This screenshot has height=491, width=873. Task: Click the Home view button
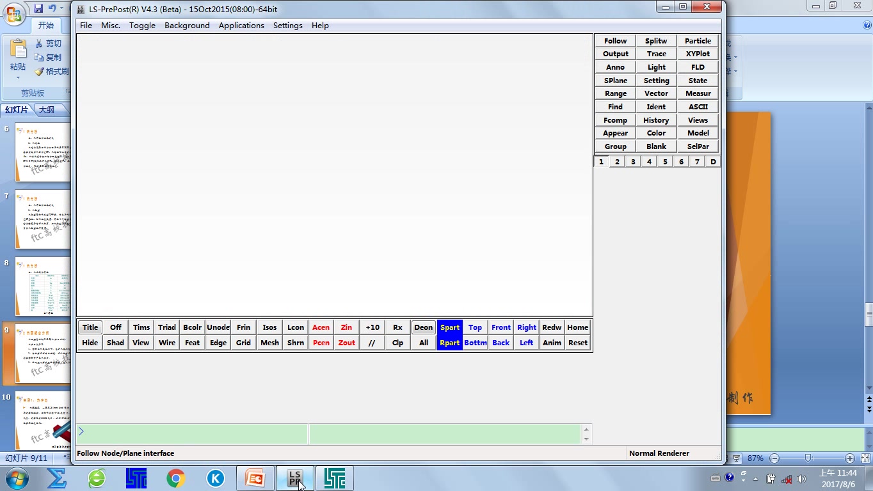click(577, 327)
